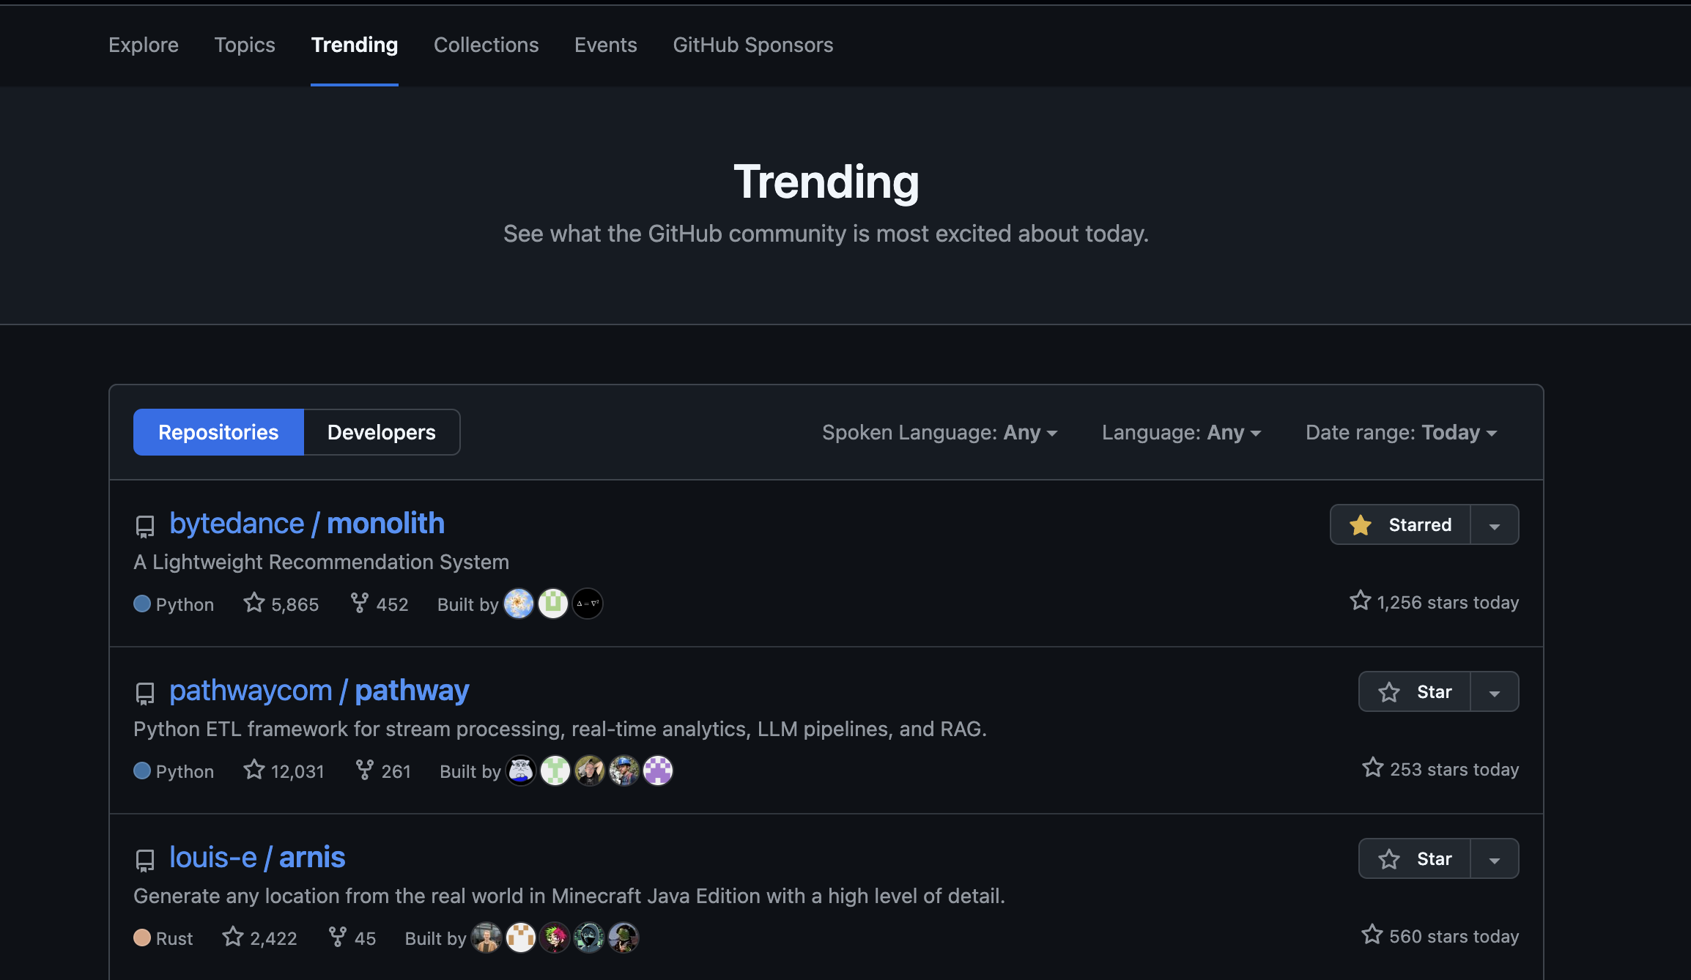
Task: Click the star count 12,031 for pathway
Action: (284, 771)
